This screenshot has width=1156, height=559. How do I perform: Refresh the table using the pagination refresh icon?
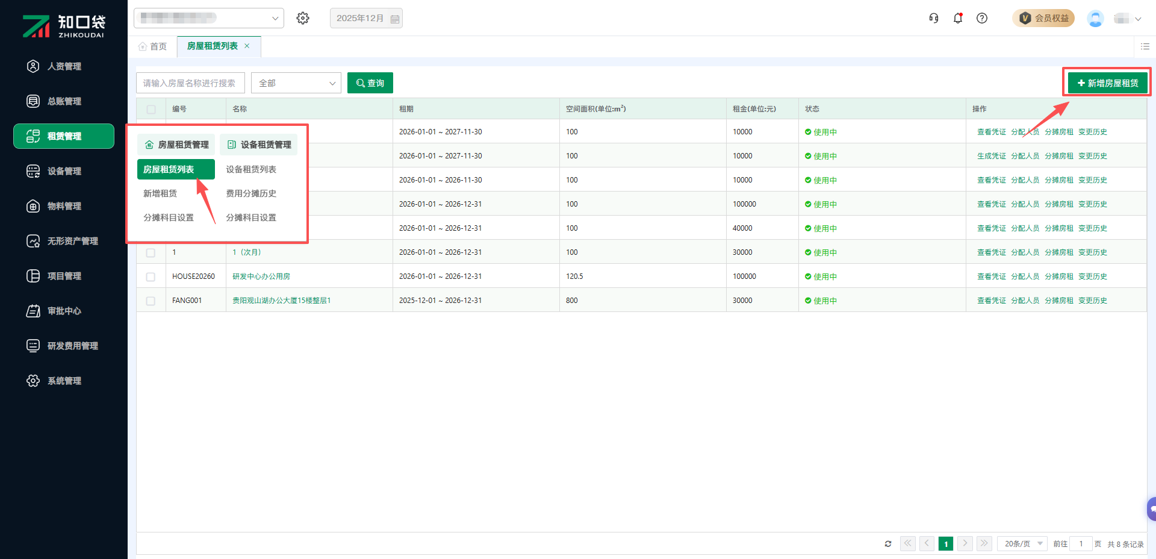(x=888, y=544)
